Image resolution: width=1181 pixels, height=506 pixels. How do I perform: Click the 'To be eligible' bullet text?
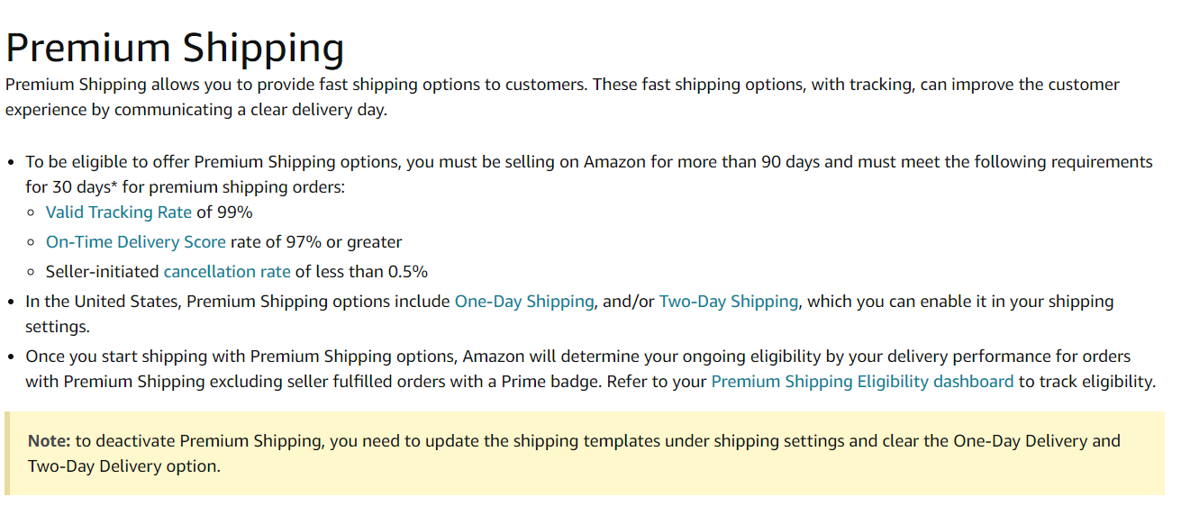click(x=589, y=175)
